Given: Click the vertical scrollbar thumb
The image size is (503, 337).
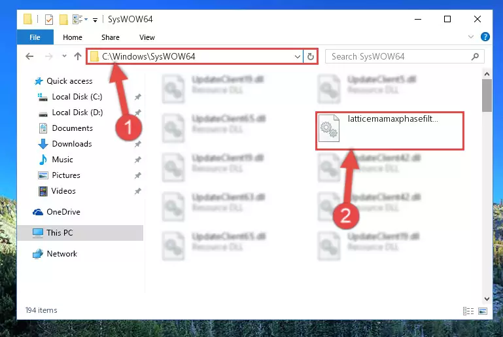Looking at the screenshot, I should click(x=487, y=96).
